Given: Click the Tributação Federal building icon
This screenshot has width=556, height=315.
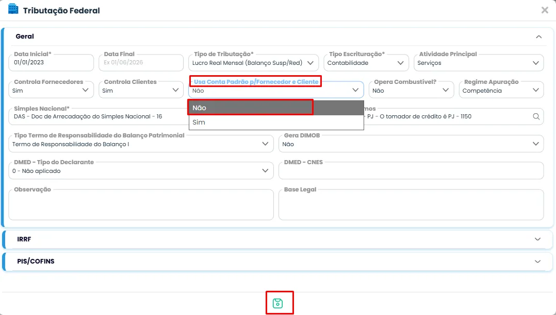Looking at the screenshot, I should tap(13, 9).
